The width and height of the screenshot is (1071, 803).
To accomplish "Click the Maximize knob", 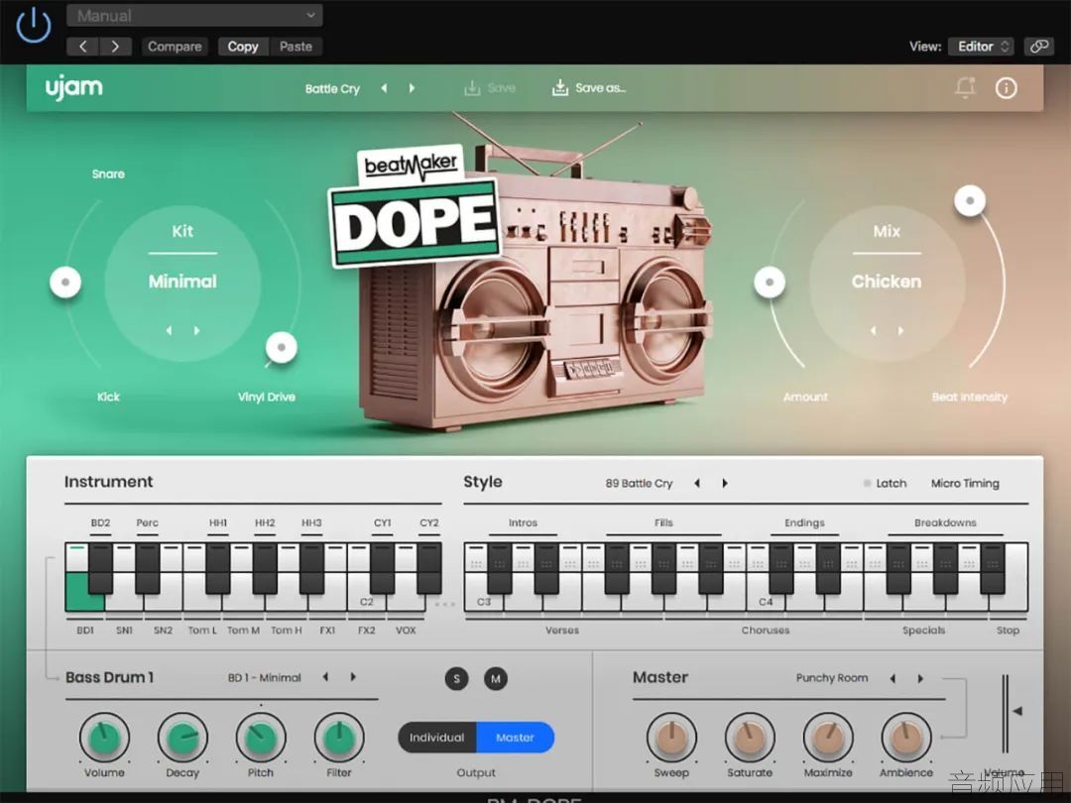I will 828,738.
